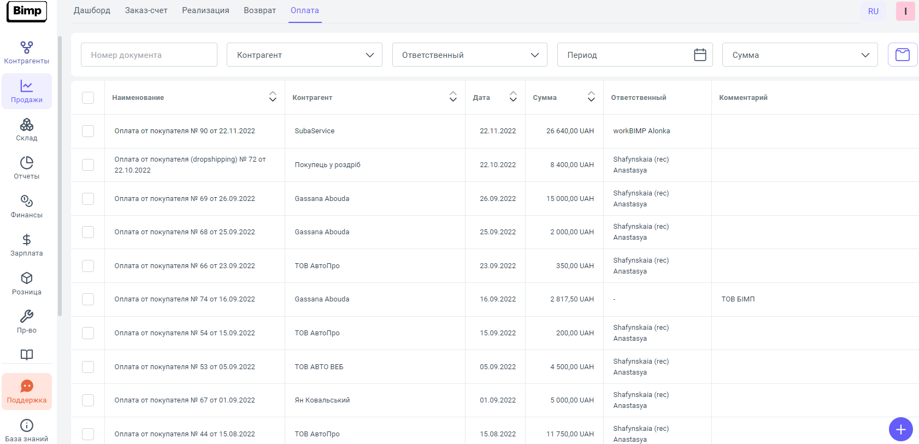
Task: Open the Склад warehouse section
Action: pos(26,130)
